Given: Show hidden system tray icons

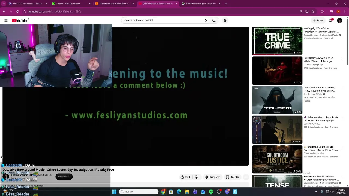Looking at the screenshot, I should (x=316, y=192).
